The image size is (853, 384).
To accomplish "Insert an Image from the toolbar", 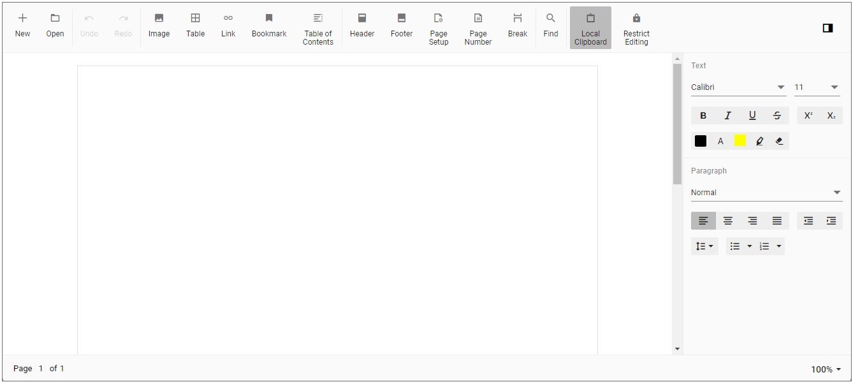I will pos(159,27).
